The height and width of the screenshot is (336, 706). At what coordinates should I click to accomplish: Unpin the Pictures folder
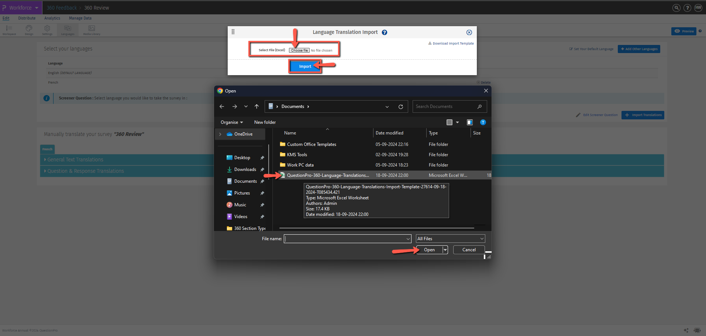coord(262,193)
